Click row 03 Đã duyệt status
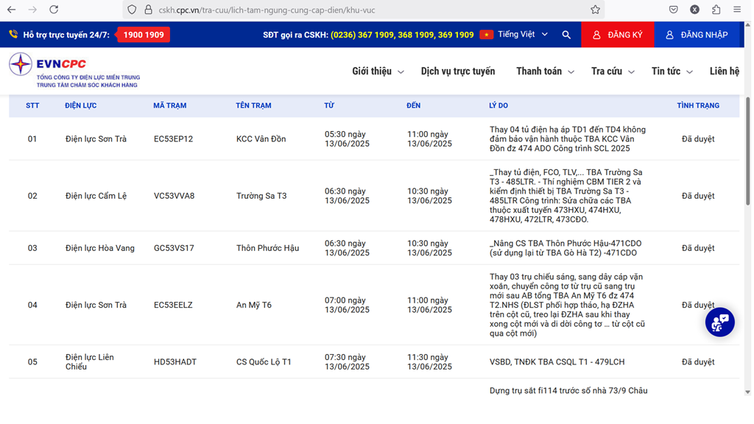The image size is (754, 424). pos(698,248)
